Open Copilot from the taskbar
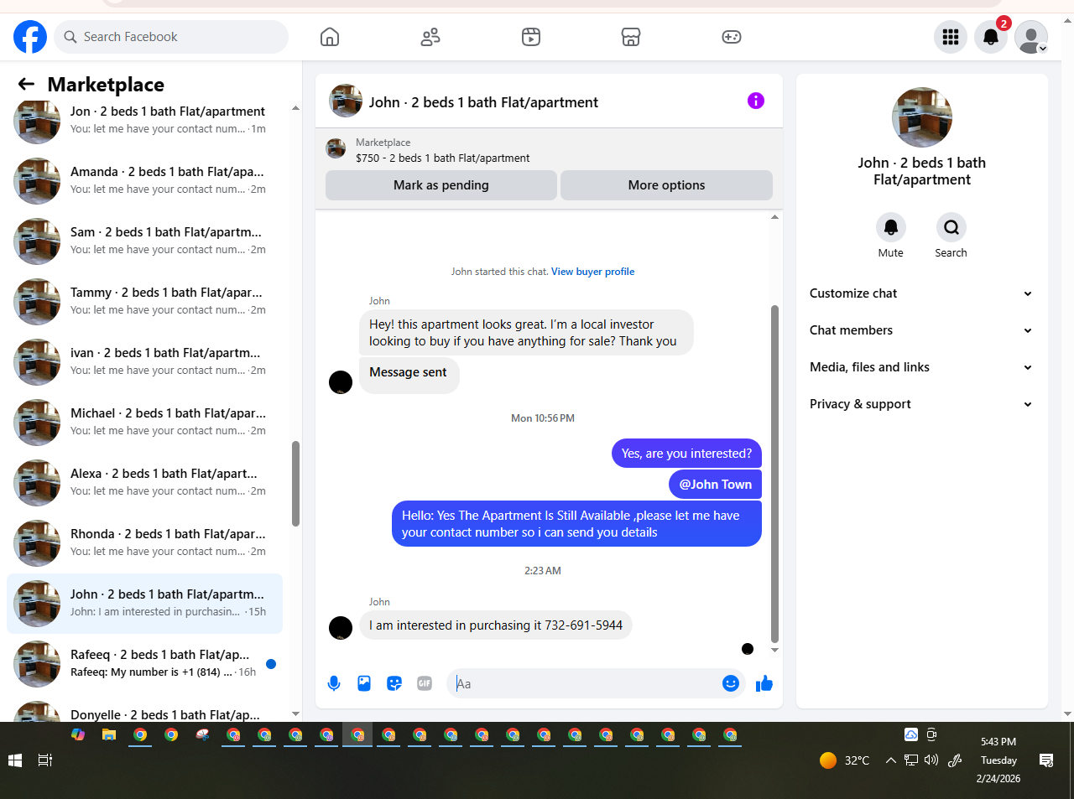 coord(78,735)
